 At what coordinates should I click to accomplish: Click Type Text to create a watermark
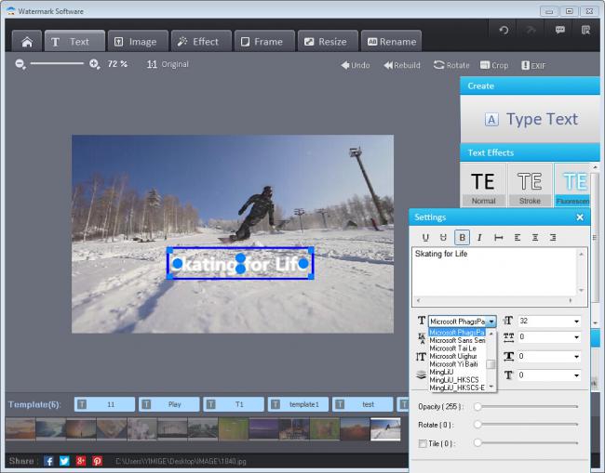click(531, 119)
